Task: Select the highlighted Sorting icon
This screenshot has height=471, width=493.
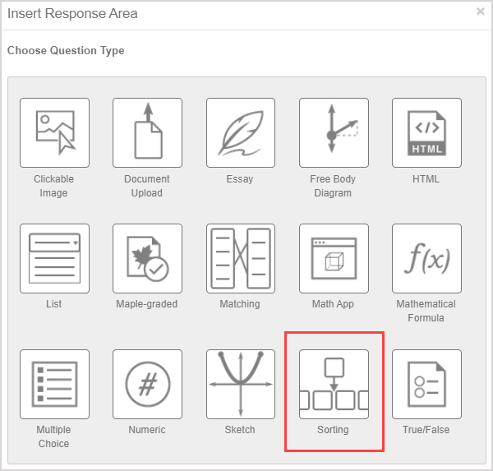Action: pyautogui.click(x=334, y=384)
